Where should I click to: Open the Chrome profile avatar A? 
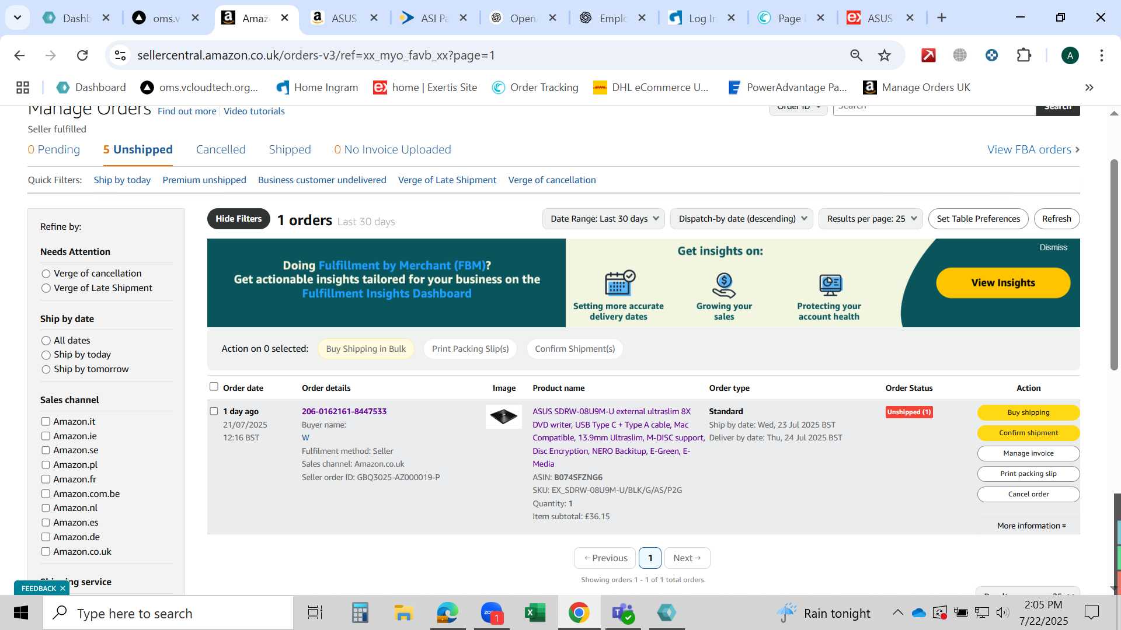pyautogui.click(x=1070, y=55)
